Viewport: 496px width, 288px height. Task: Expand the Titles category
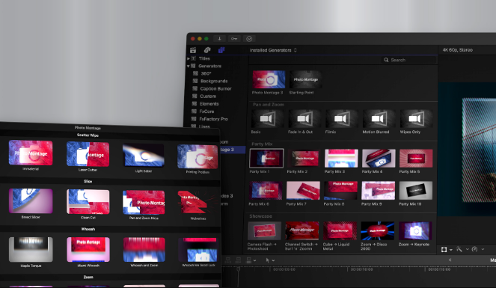point(189,58)
